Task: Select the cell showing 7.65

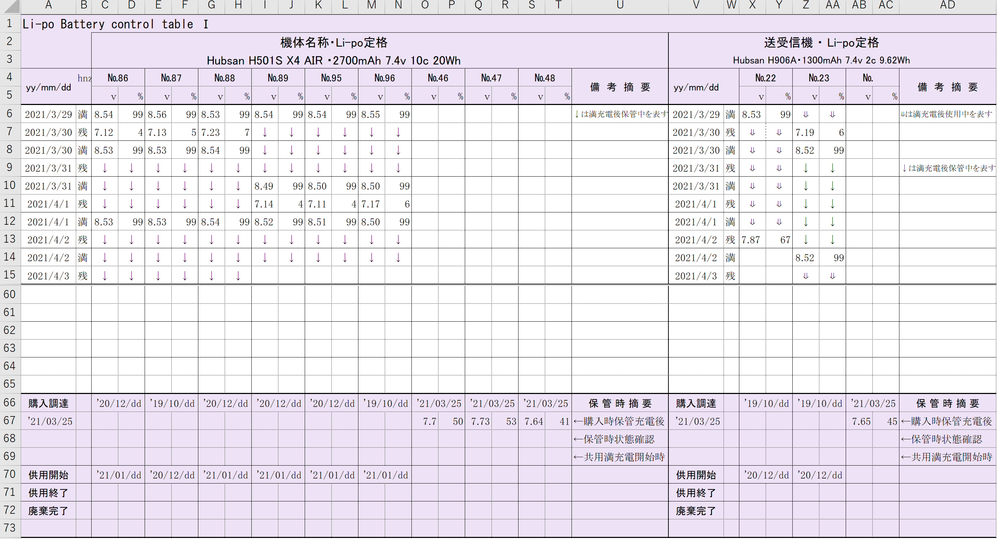Action: (x=861, y=421)
